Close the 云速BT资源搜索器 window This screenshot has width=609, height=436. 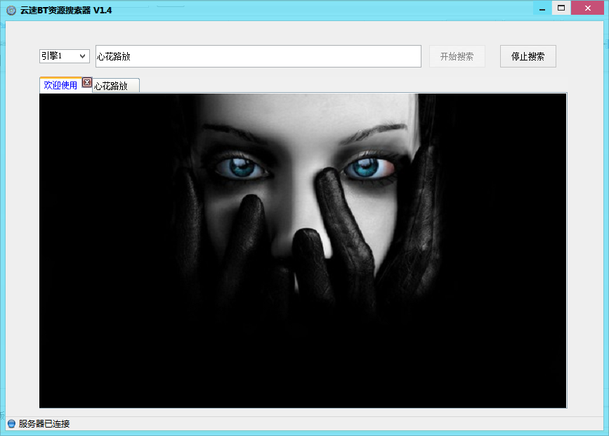point(588,8)
